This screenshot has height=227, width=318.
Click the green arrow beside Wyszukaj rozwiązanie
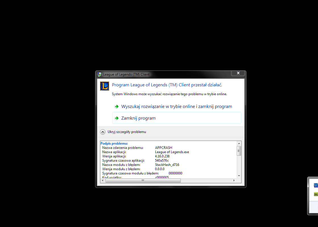click(117, 107)
